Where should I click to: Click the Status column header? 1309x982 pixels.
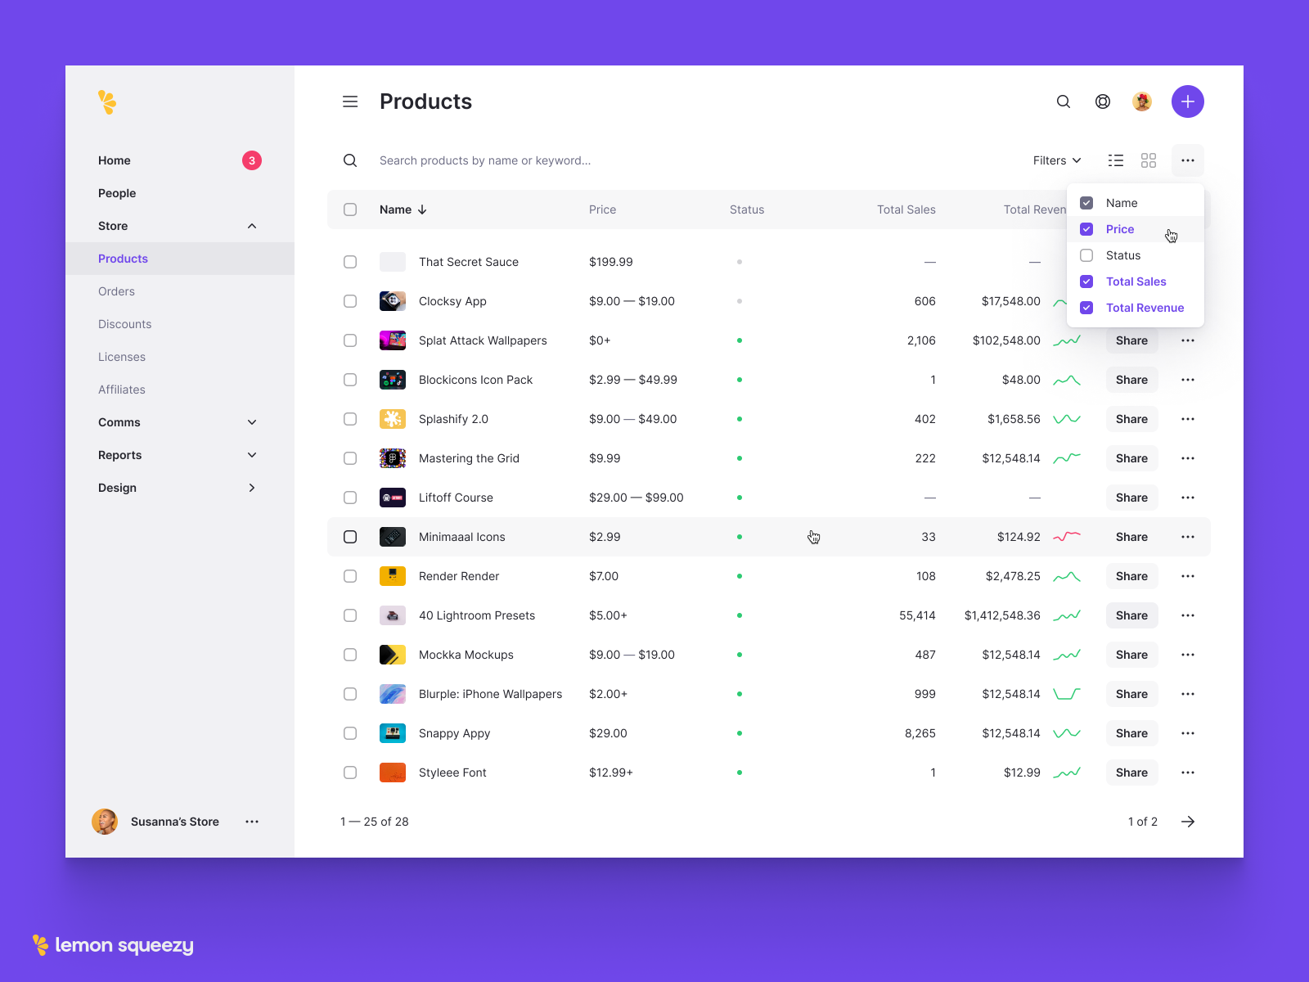tap(747, 209)
